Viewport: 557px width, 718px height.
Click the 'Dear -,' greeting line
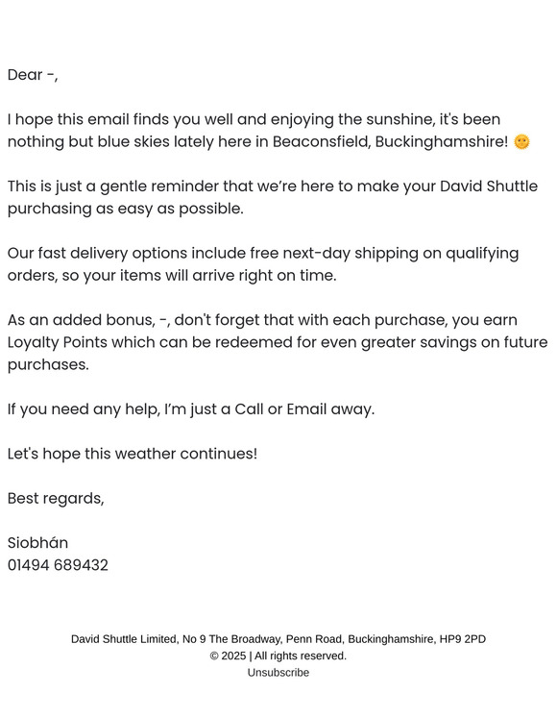click(33, 75)
